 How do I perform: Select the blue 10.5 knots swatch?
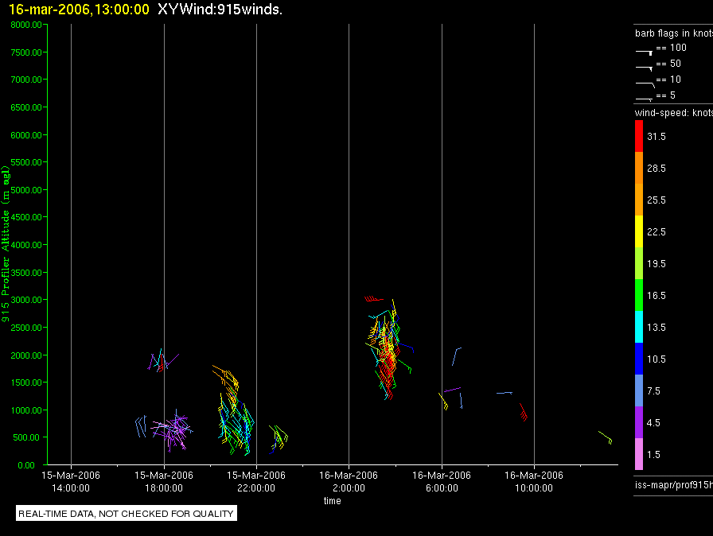pyautogui.click(x=639, y=359)
